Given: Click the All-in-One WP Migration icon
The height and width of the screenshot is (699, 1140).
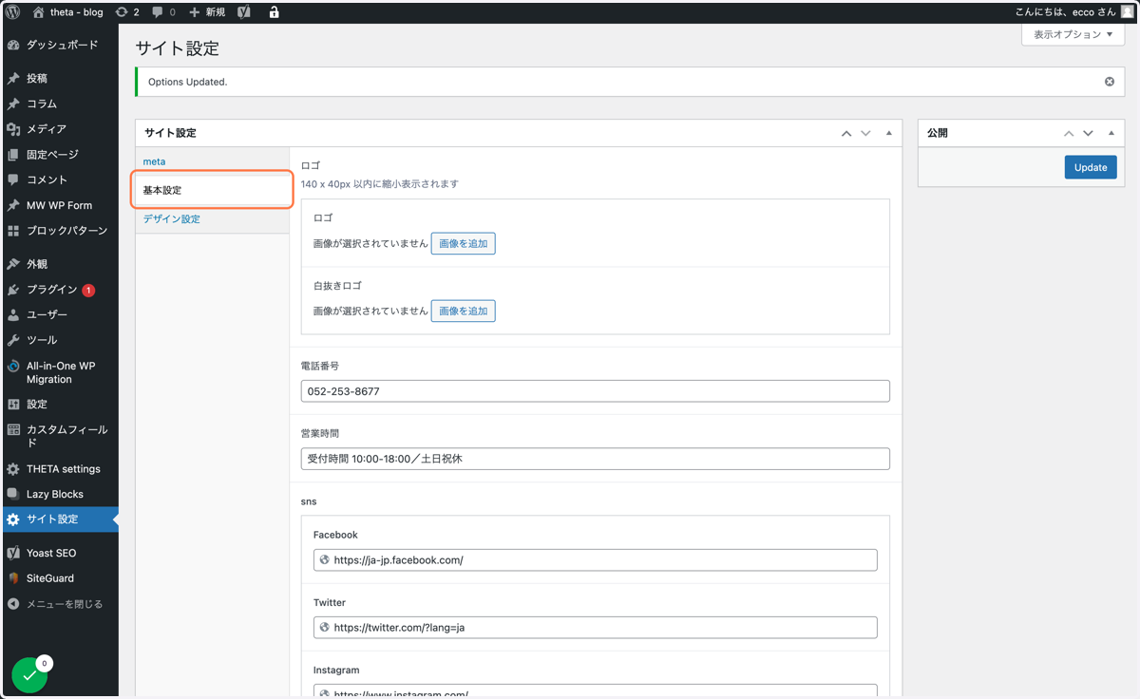Looking at the screenshot, I should (x=13, y=367).
